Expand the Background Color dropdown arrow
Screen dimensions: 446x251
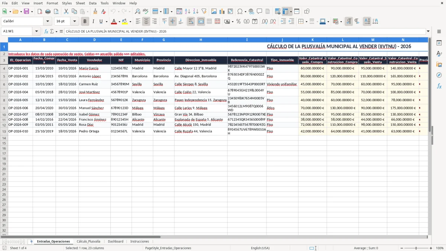click(130, 22)
